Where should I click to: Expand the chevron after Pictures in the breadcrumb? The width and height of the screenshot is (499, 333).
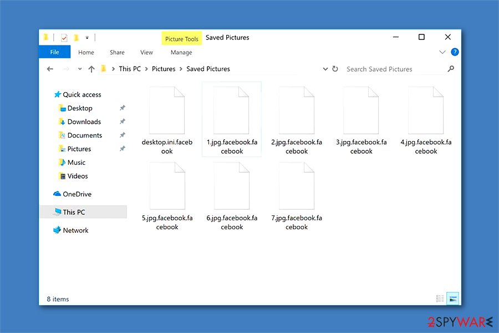point(181,69)
